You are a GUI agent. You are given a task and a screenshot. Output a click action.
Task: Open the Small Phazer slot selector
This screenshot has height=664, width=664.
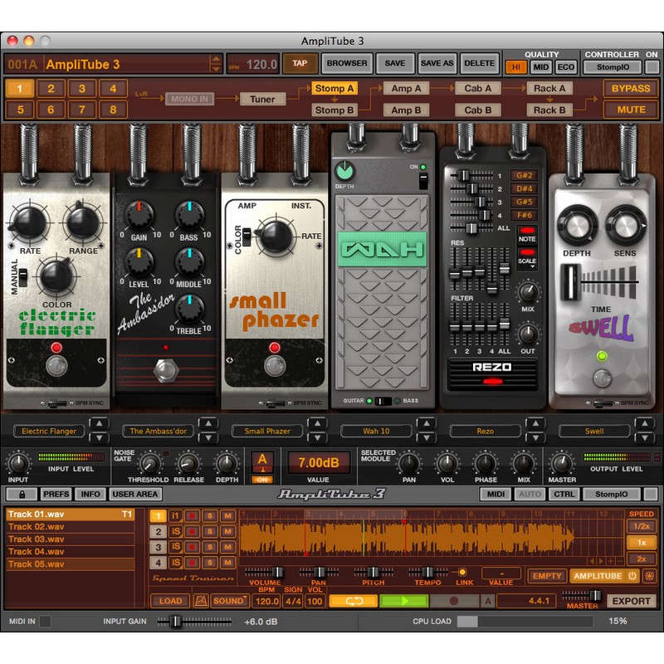pyautogui.click(x=267, y=431)
